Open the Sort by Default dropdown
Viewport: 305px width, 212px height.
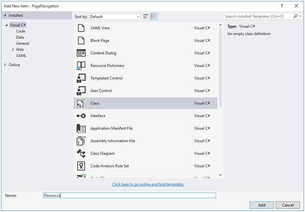(x=114, y=17)
